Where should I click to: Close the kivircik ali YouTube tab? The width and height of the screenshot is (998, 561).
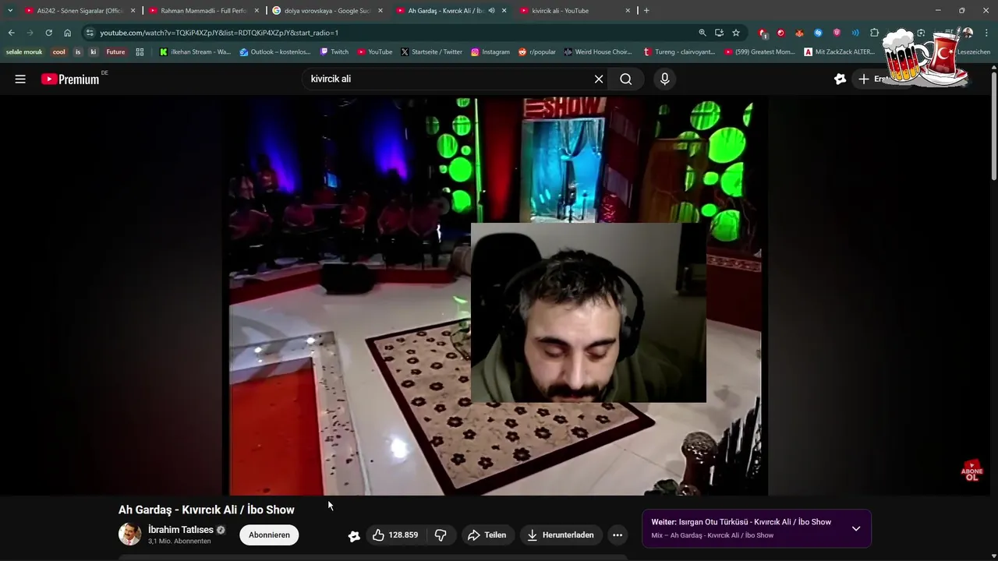(x=628, y=11)
